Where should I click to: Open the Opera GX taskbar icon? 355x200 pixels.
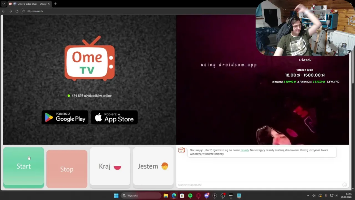tap(198, 196)
